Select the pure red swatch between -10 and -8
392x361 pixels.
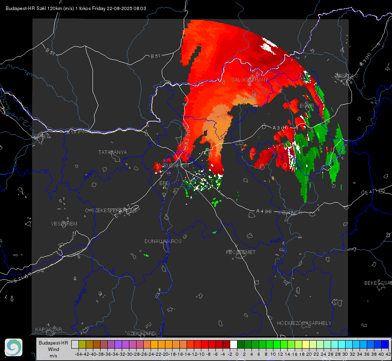(x=205, y=344)
